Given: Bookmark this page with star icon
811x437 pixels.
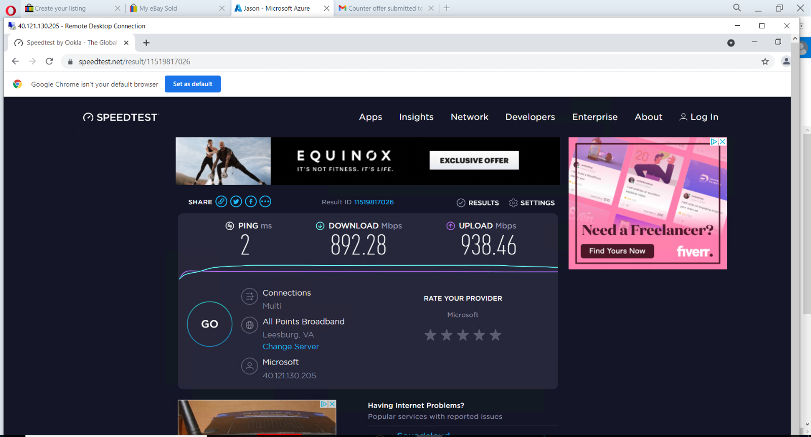Looking at the screenshot, I should 765,61.
